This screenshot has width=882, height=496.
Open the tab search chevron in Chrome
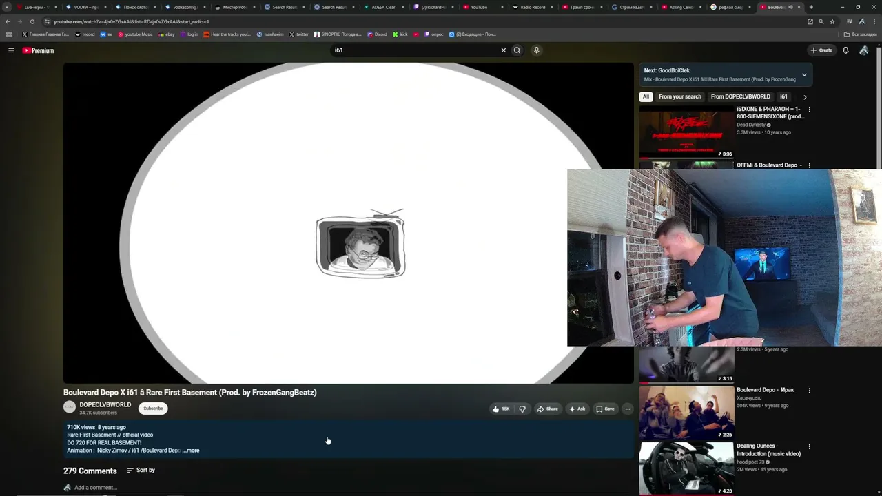tap(8, 7)
